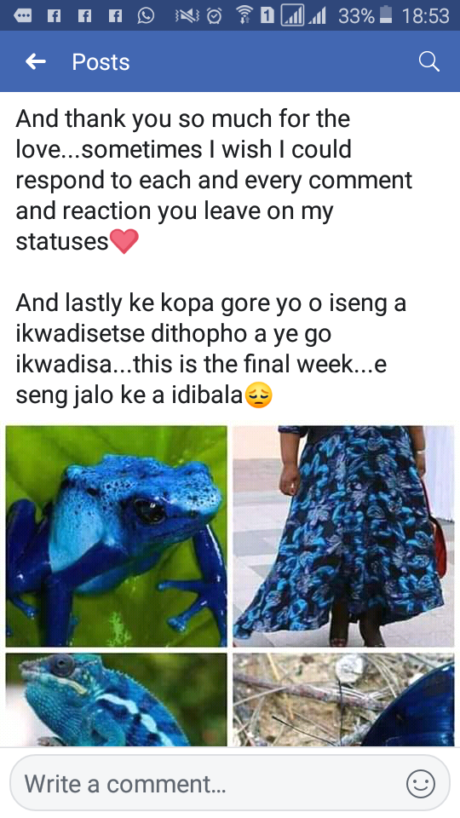
Task: Open the emoji picker smiley icon
Action: tap(420, 784)
